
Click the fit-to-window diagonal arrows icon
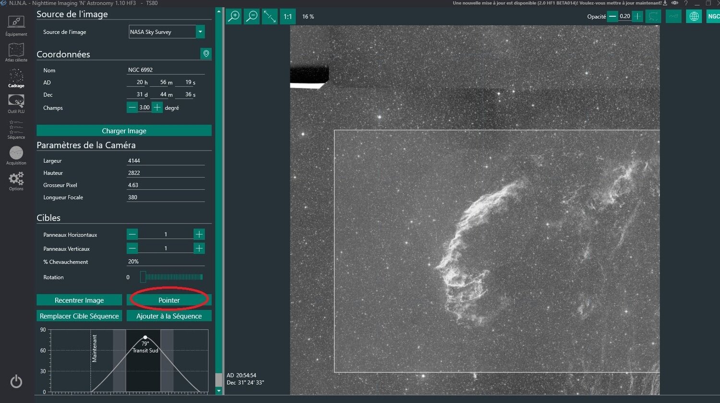[270, 16]
